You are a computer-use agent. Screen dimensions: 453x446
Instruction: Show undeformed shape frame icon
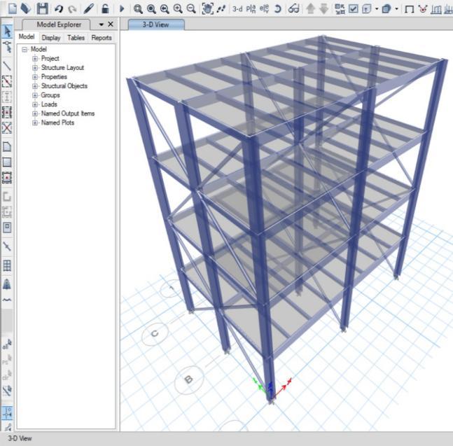point(409,9)
